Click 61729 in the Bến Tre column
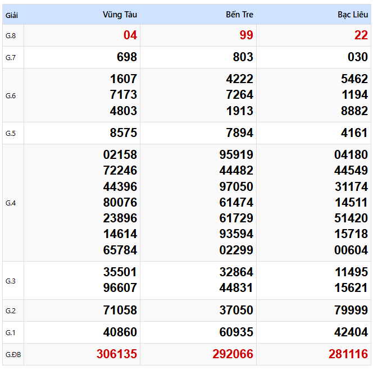The image size is (373, 370). [236, 218]
